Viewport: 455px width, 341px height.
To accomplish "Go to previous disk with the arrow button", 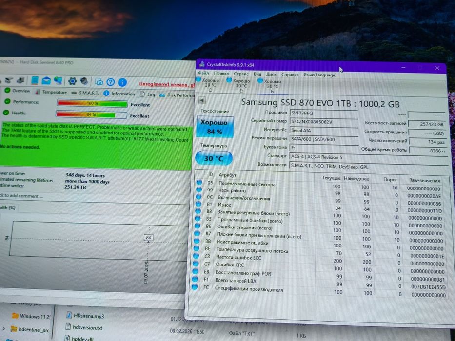I will [202, 101].
